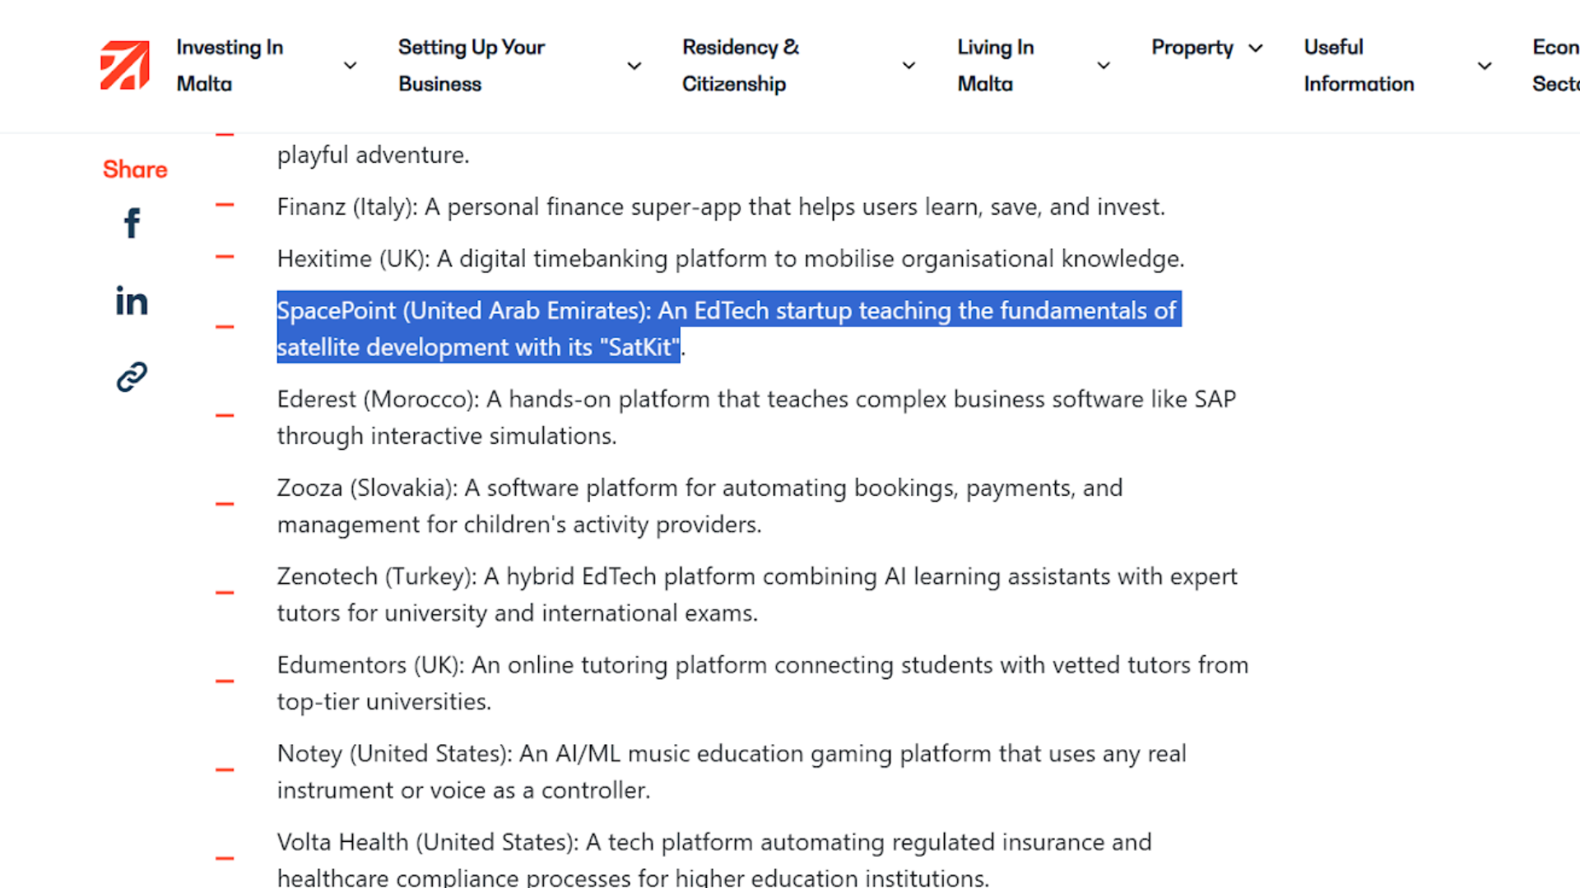Click the Edumentors (UK) entry
The image size is (1580, 888).
tap(763, 683)
